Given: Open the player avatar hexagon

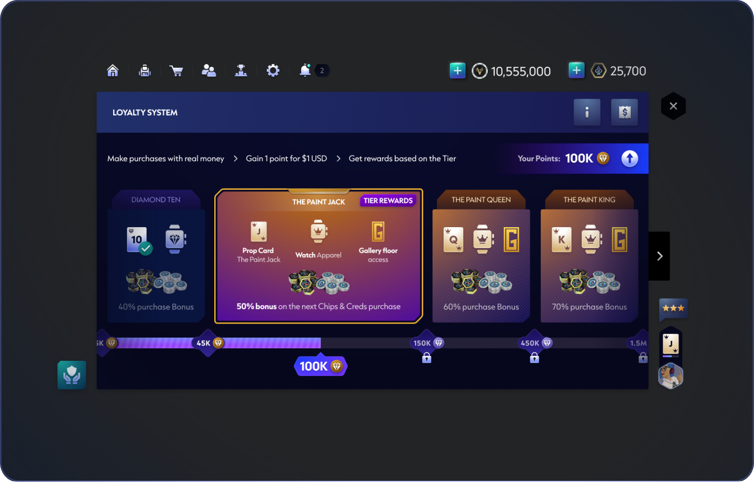Looking at the screenshot, I should tap(670, 376).
